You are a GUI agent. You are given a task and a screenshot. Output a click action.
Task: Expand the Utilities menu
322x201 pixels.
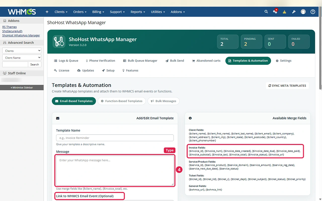[158, 12]
